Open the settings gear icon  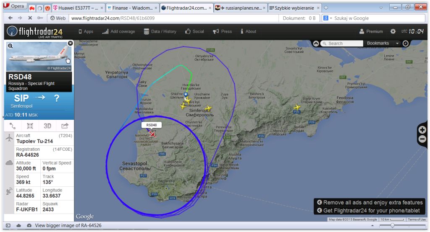point(393,31)
